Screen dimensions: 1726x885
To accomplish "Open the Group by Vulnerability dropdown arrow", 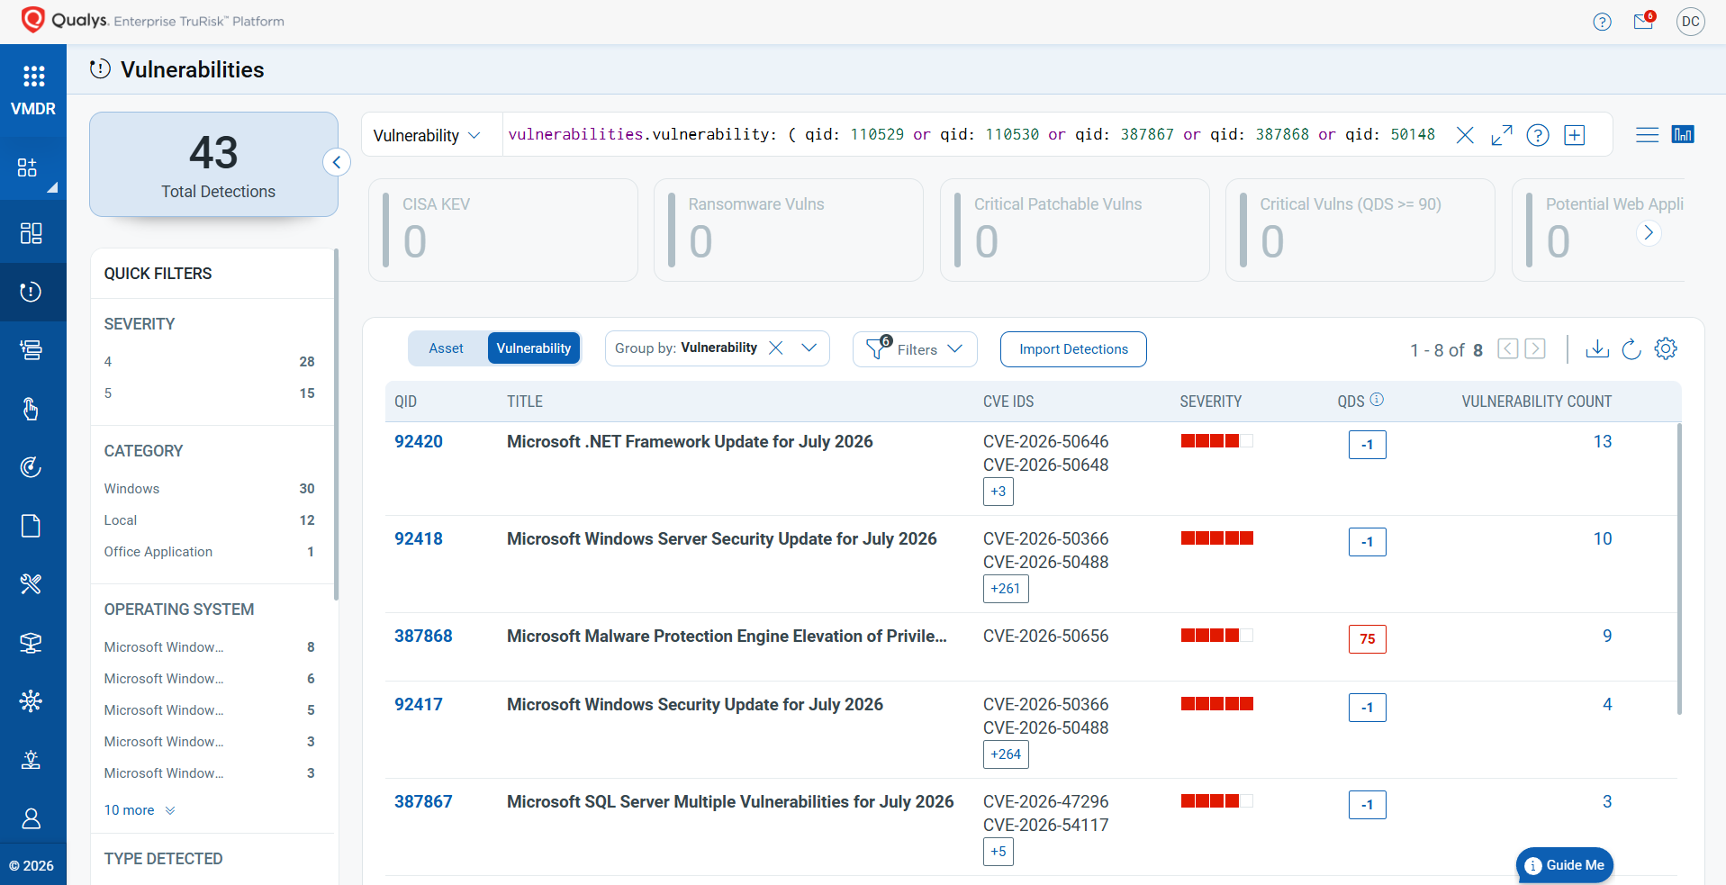I will (809, 348).
